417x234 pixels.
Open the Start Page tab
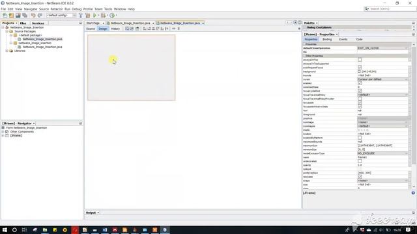tap(93, 23)
